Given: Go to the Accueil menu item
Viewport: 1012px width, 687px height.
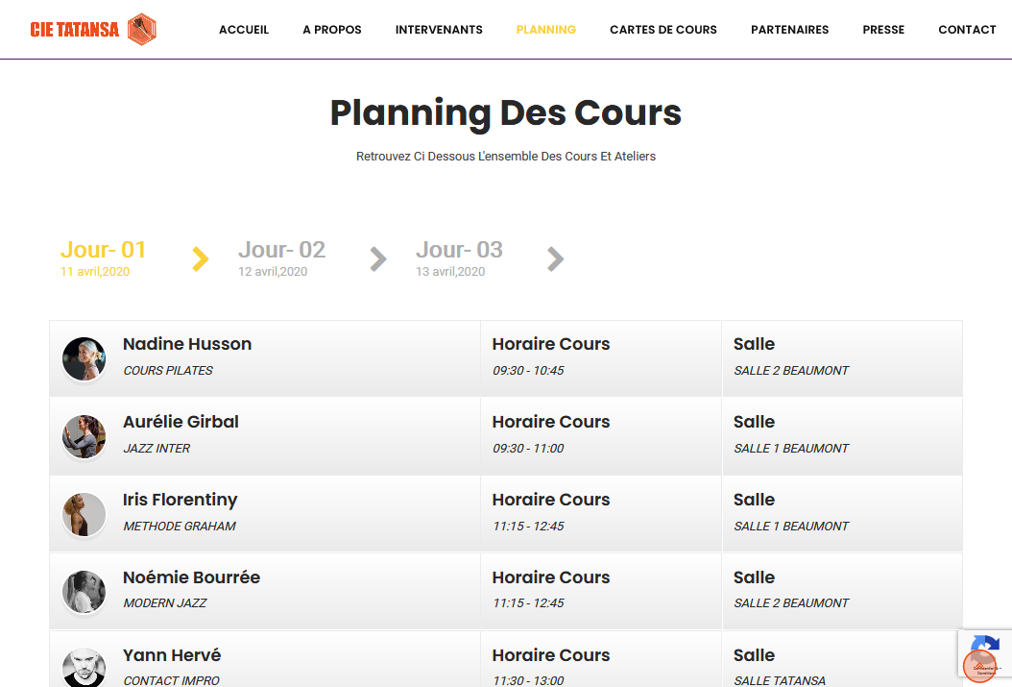Looking at the screenshot, I should click(x=244, y=30).
